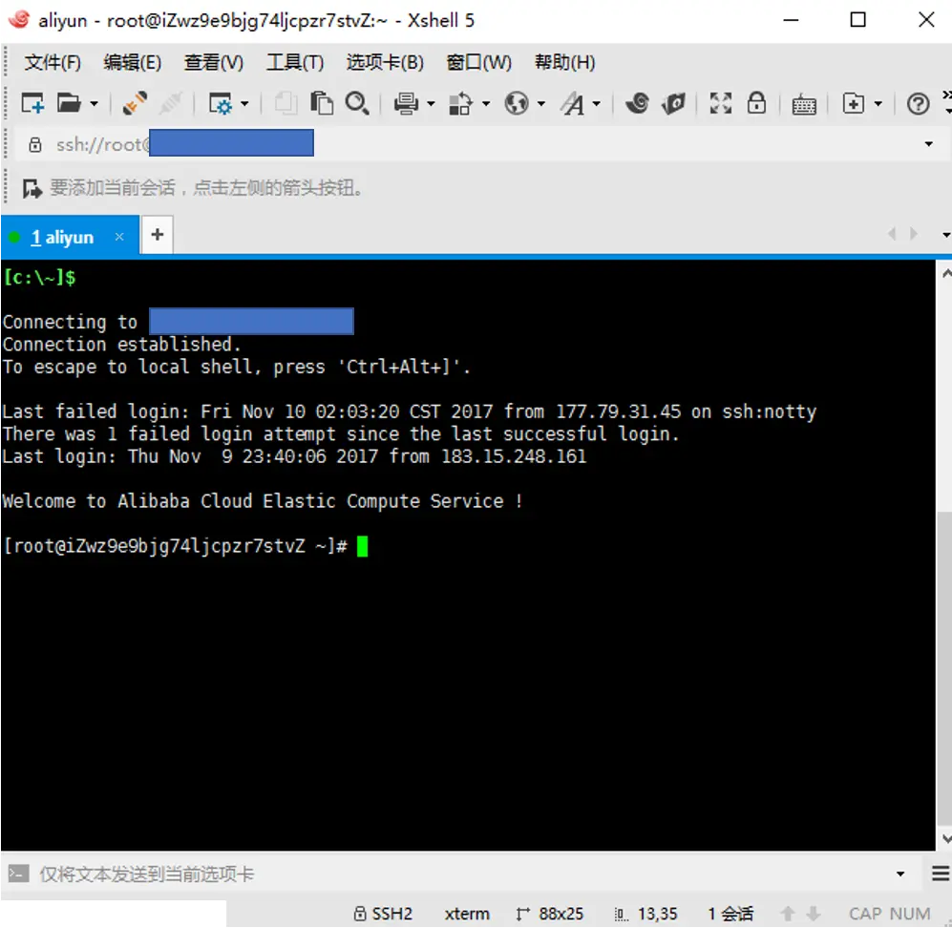952x928 pixels.
Task: Expand the address bar history dropdown
Action: coord(929,144)
